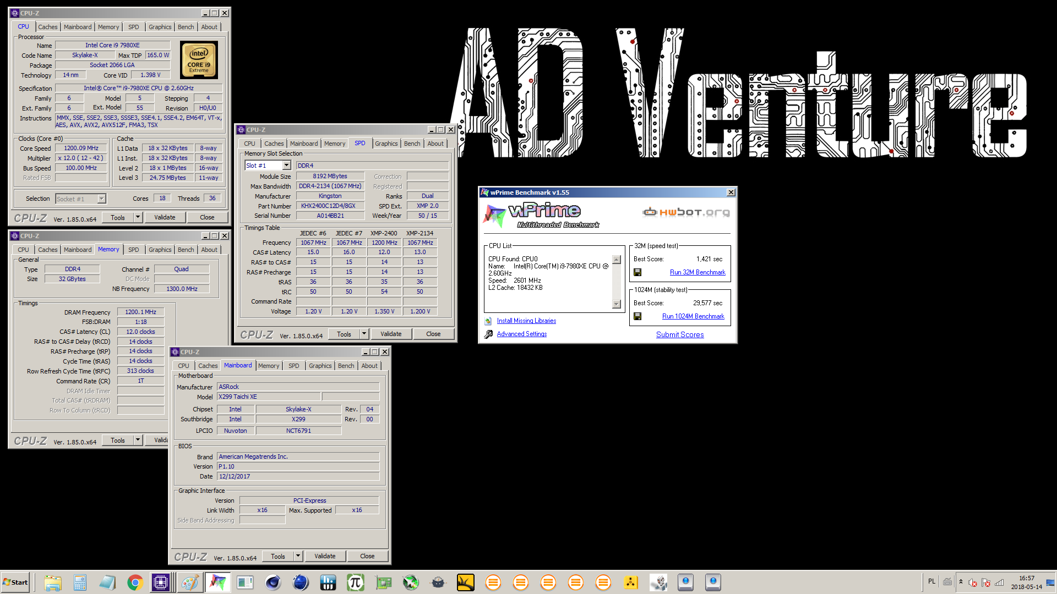The height and width of the screenshot is (594, 1057).
Task: Open Windows Explorer from the taskbar
Action: point(52,582)
